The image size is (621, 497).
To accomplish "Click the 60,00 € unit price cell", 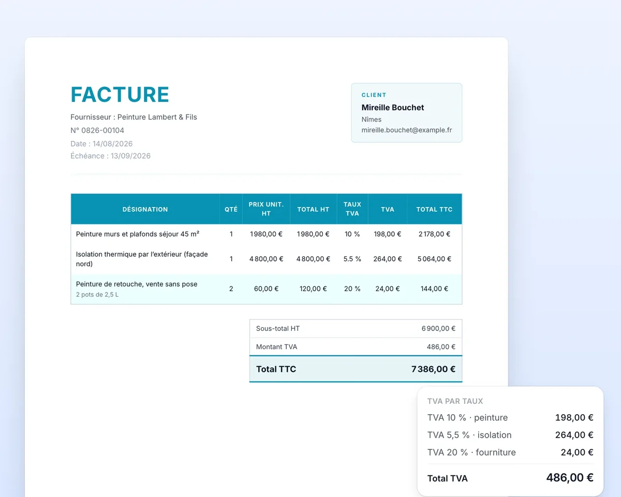I will [x=266, y=289].
